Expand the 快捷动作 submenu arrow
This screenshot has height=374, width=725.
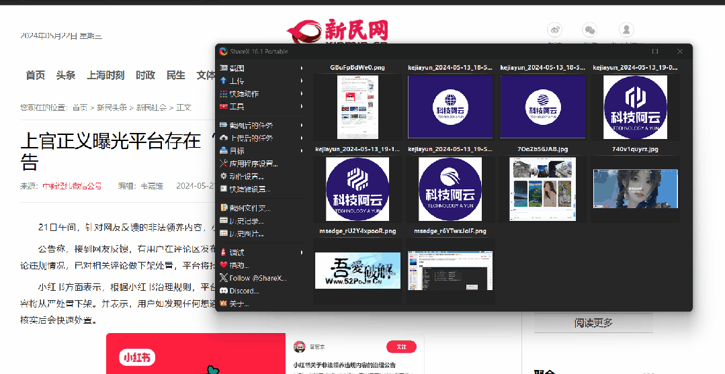coord(302,93)
